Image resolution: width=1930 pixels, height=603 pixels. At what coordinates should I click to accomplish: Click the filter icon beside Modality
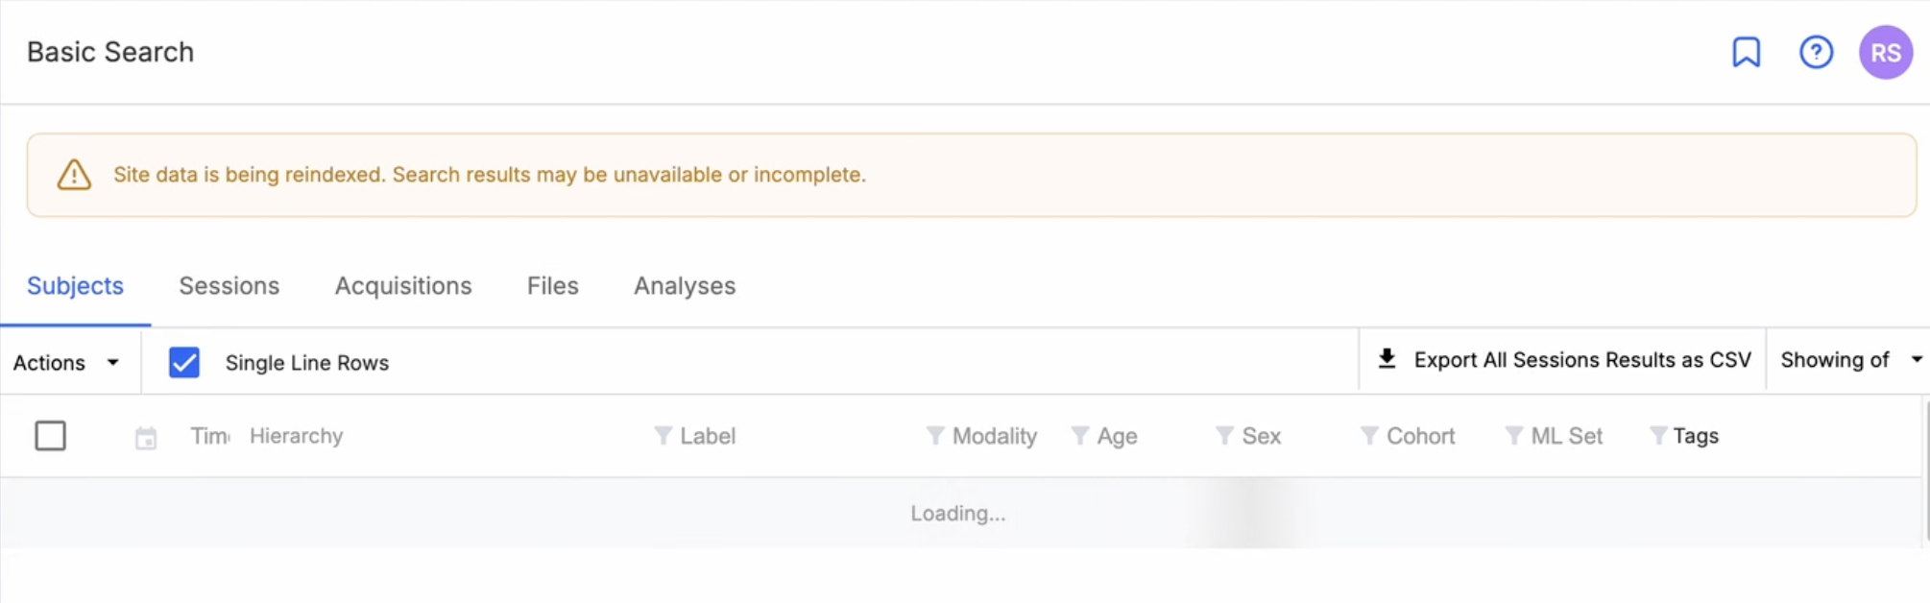click(934, 436)
